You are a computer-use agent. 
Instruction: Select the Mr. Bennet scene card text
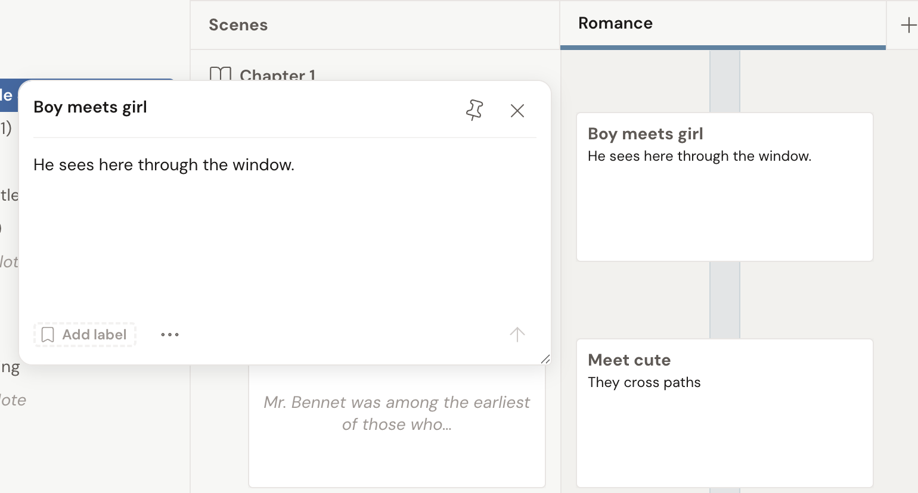(396, 413)
